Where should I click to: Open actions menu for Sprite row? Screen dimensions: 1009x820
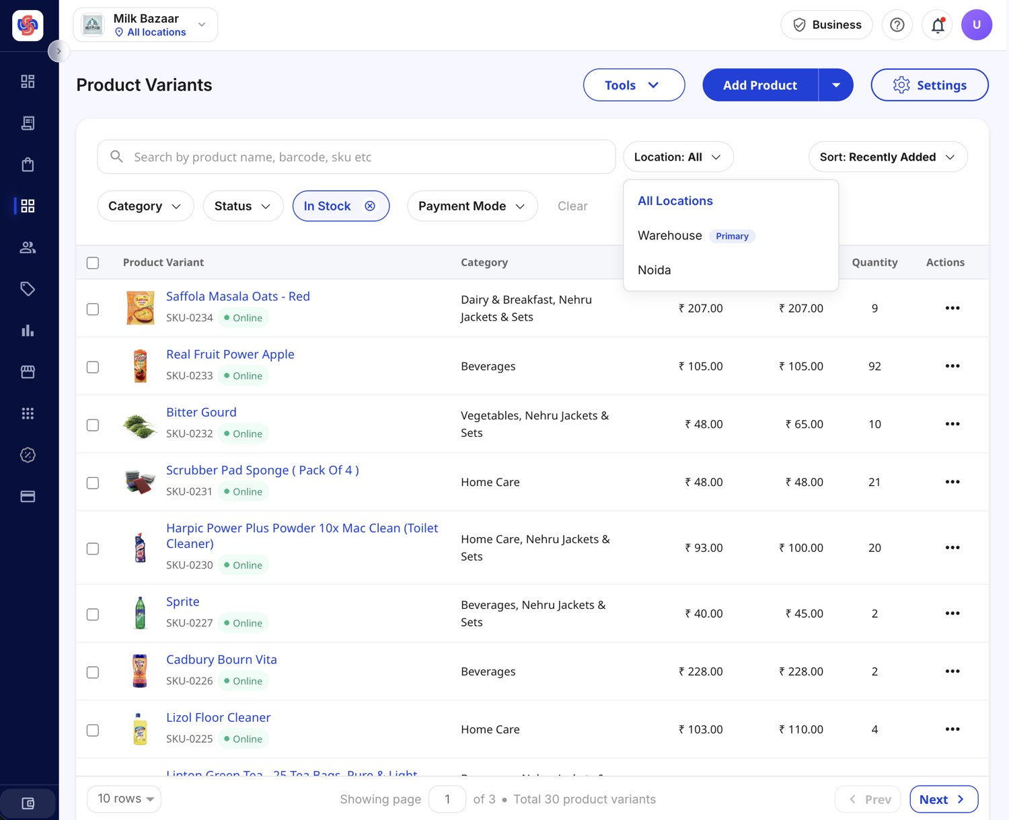pos(952,613)
